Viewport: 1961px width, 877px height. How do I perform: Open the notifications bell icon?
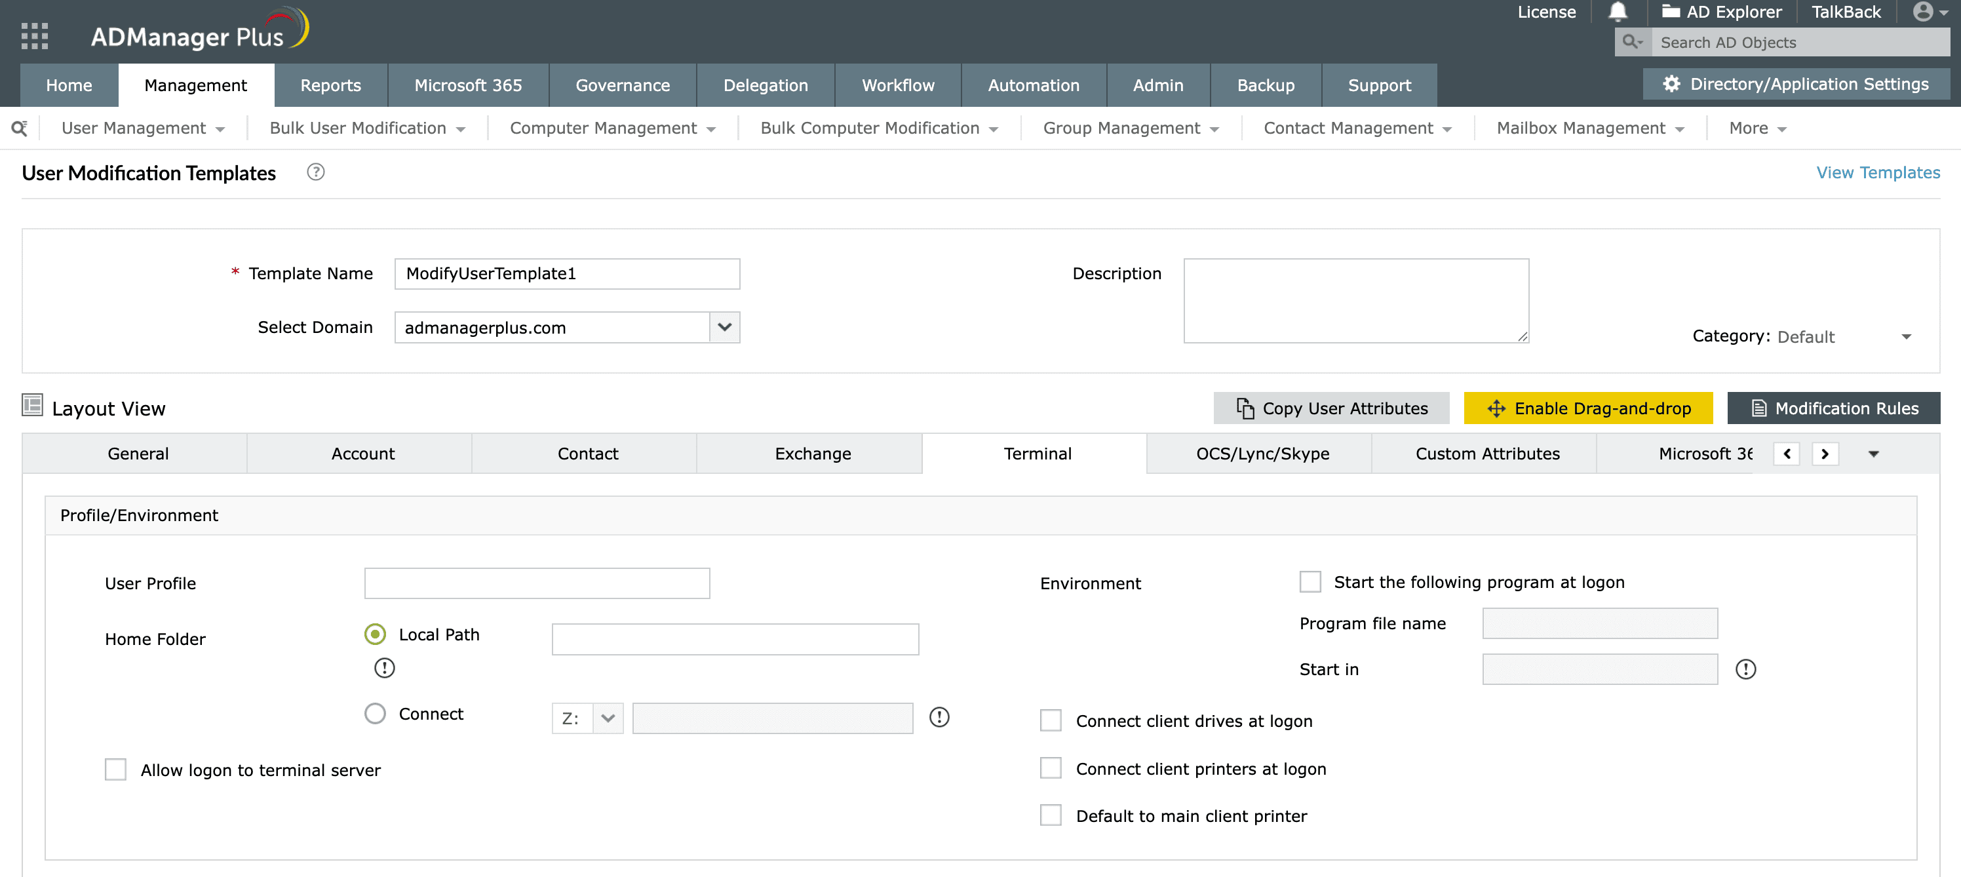pos(1618,12)
